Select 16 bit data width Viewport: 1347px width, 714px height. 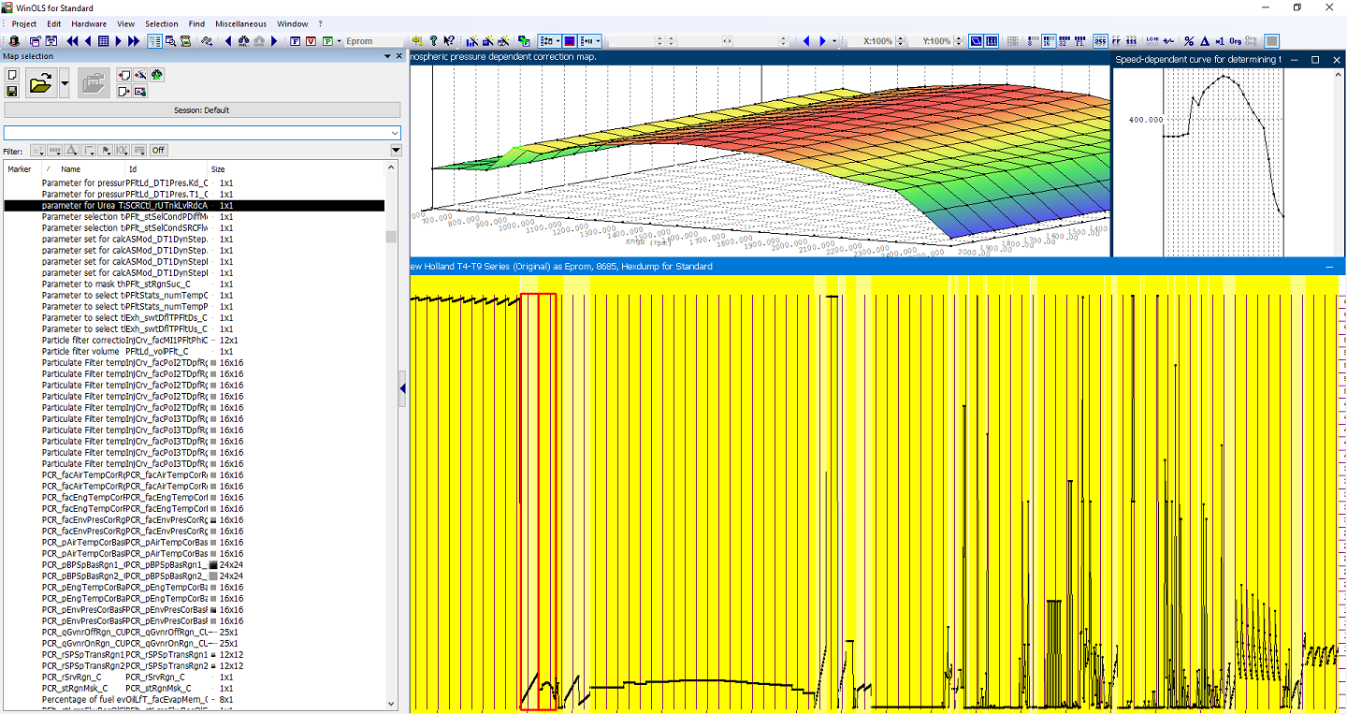coord(1049,41)
